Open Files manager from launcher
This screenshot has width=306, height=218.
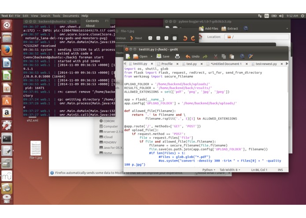(x=7, y=38)
